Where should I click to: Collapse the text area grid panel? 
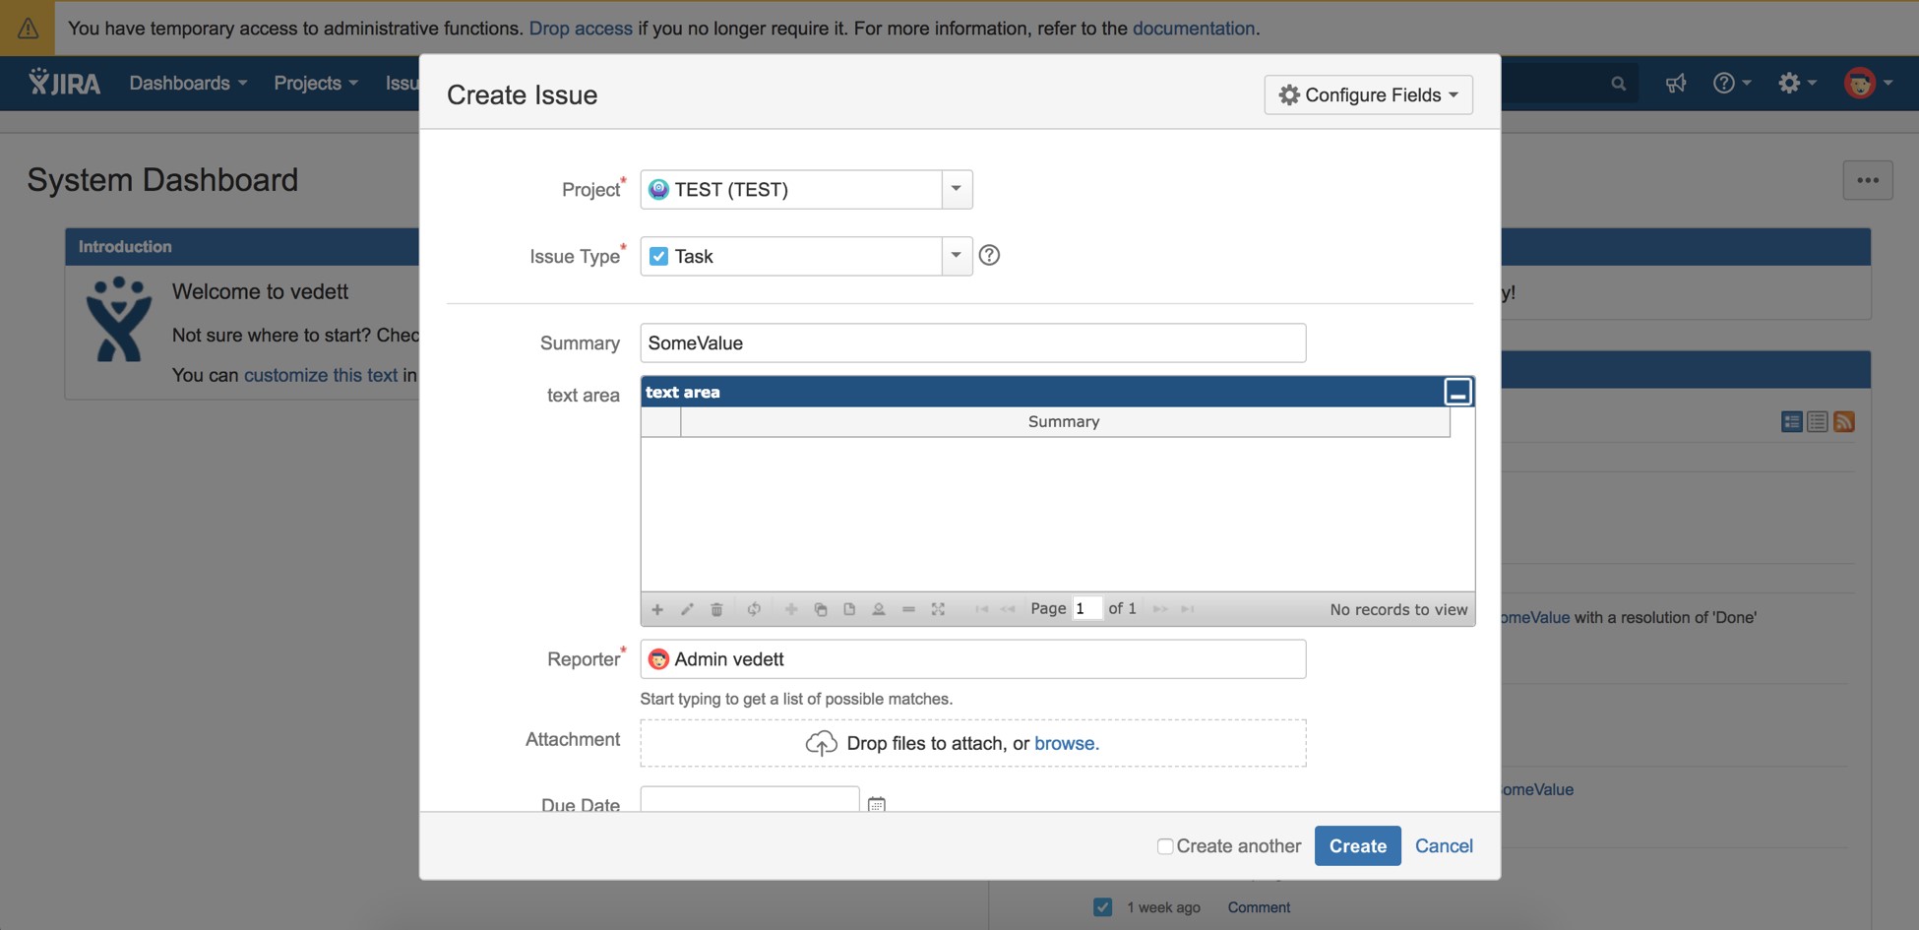click(1457, 392)
